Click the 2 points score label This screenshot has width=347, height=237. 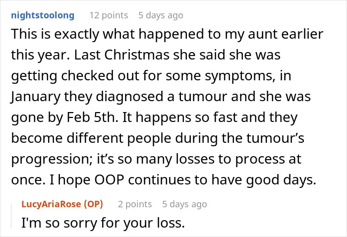135,204
